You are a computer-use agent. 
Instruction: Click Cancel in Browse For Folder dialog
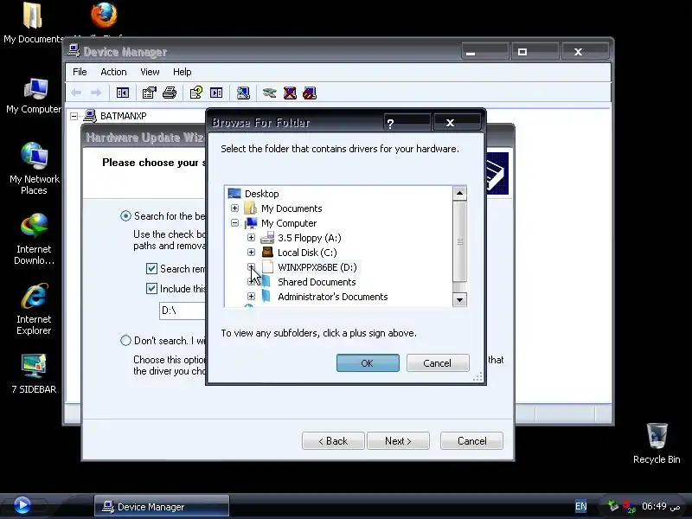(x=438, y=362)
